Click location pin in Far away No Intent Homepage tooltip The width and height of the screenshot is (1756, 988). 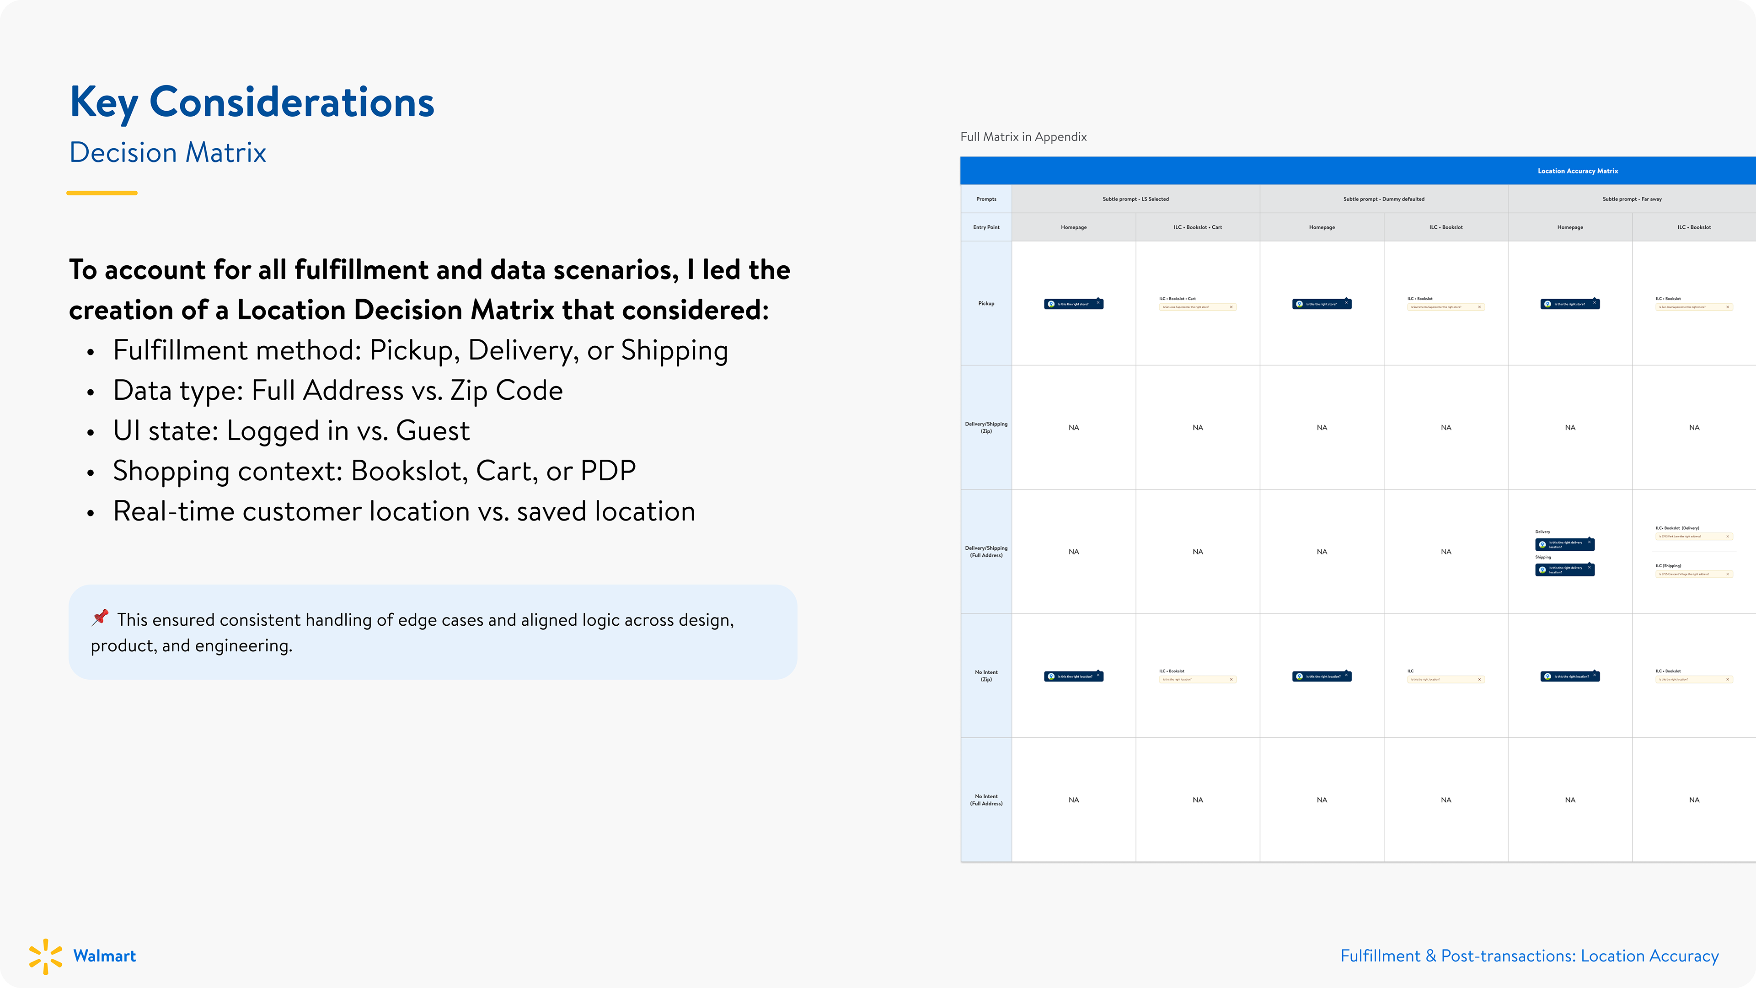coord(1547,677)
